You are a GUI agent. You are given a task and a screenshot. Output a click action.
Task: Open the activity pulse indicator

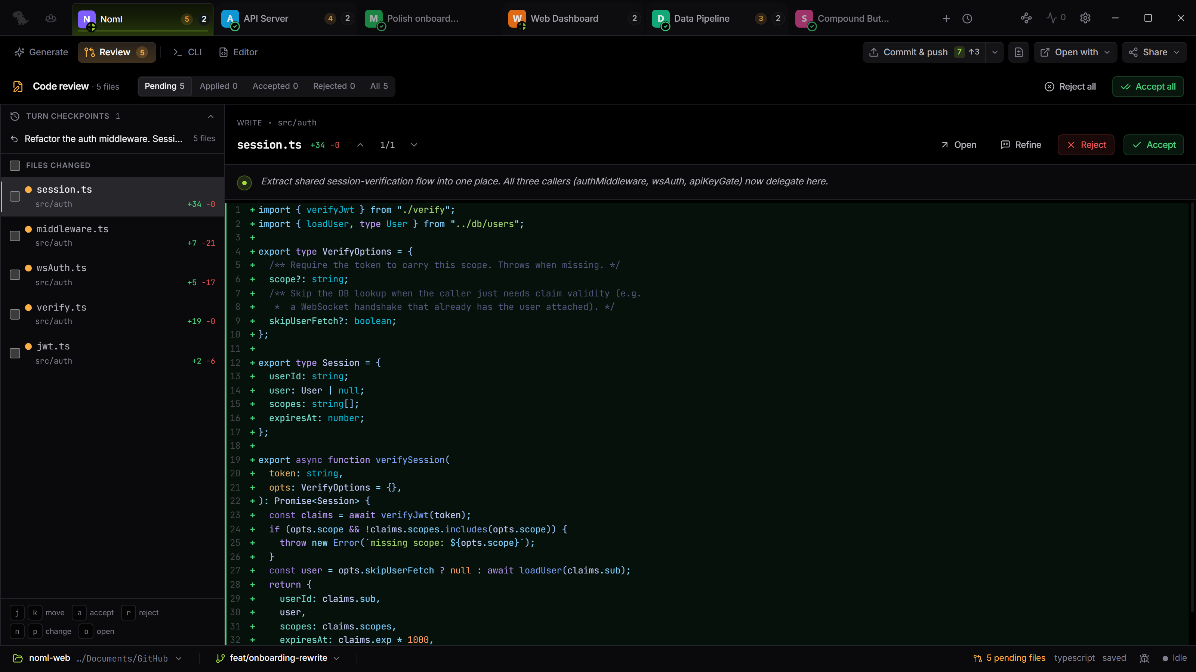click(1055, 18)
